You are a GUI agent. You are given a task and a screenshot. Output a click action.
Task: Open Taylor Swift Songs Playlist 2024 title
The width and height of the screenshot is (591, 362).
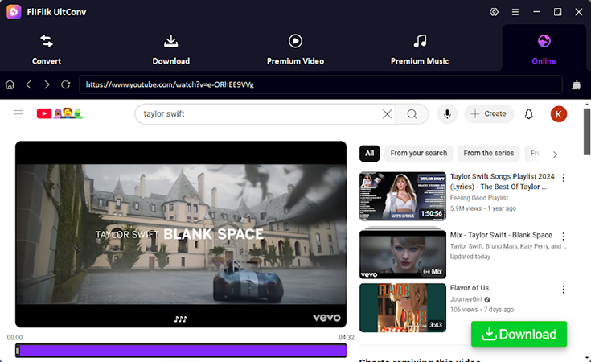coord(502,181)
